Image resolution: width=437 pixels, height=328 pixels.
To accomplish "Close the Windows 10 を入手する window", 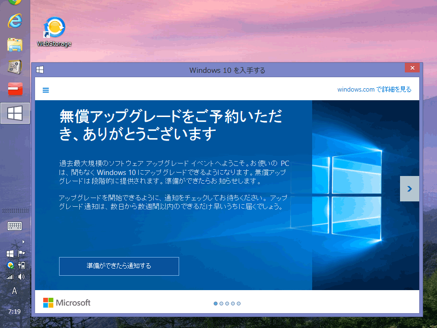I will tap(412, 68).
